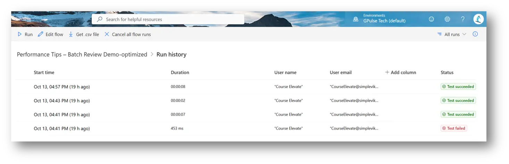
Task: Click in the Search for helpful resources box
Action: [x=168, y=19]
